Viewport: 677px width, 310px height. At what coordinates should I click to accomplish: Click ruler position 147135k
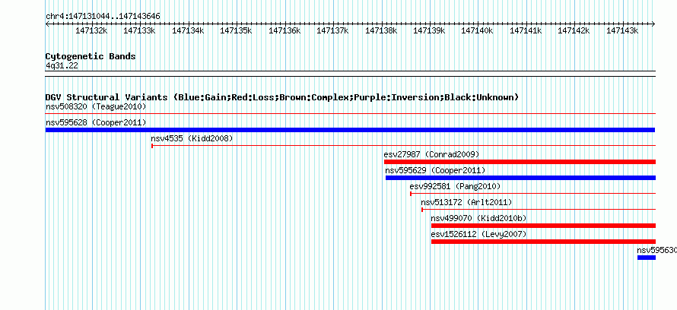[x=236, y=30]
